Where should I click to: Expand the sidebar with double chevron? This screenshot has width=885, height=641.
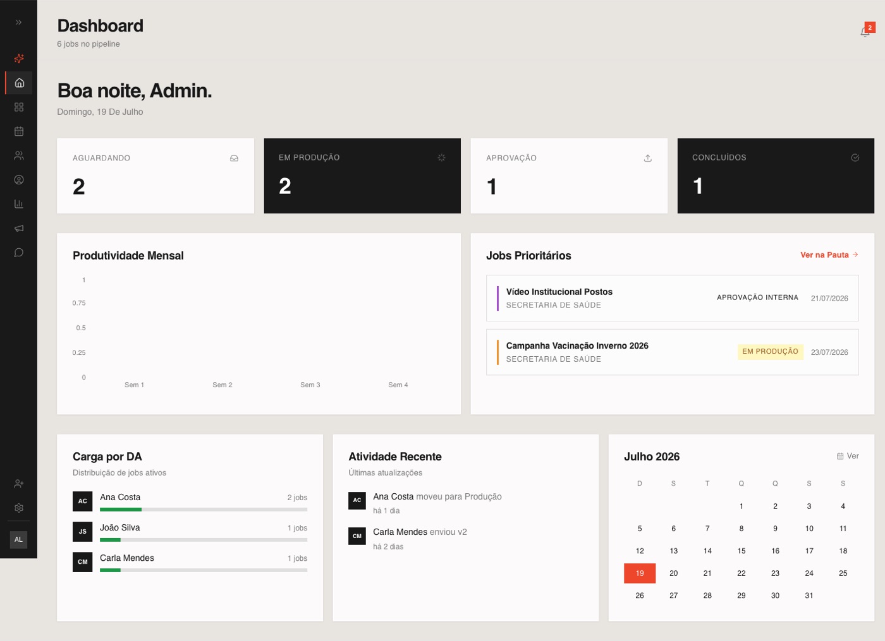coord(18,22)
